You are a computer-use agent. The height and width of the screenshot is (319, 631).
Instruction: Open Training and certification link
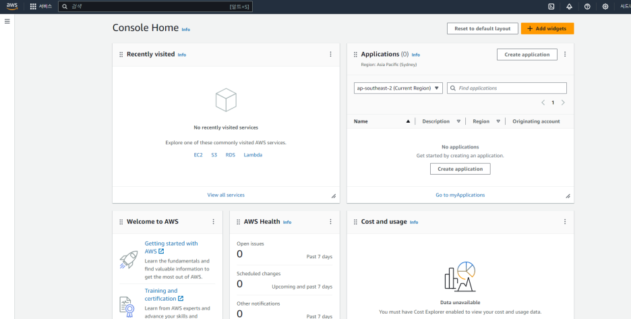click(x=164, y=295)
